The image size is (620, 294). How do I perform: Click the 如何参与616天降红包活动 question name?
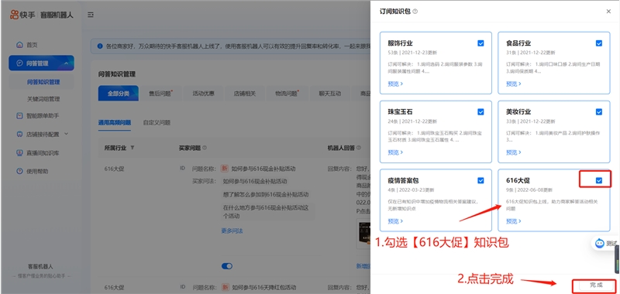coord(263,287)
